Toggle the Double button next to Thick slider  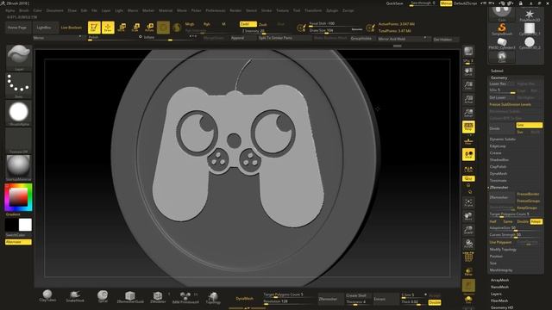click(x=435, y=302)
